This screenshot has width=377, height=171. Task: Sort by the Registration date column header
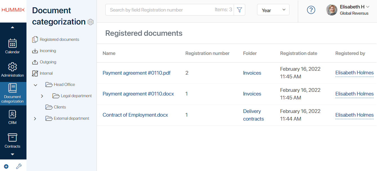[x=299, y=53]
